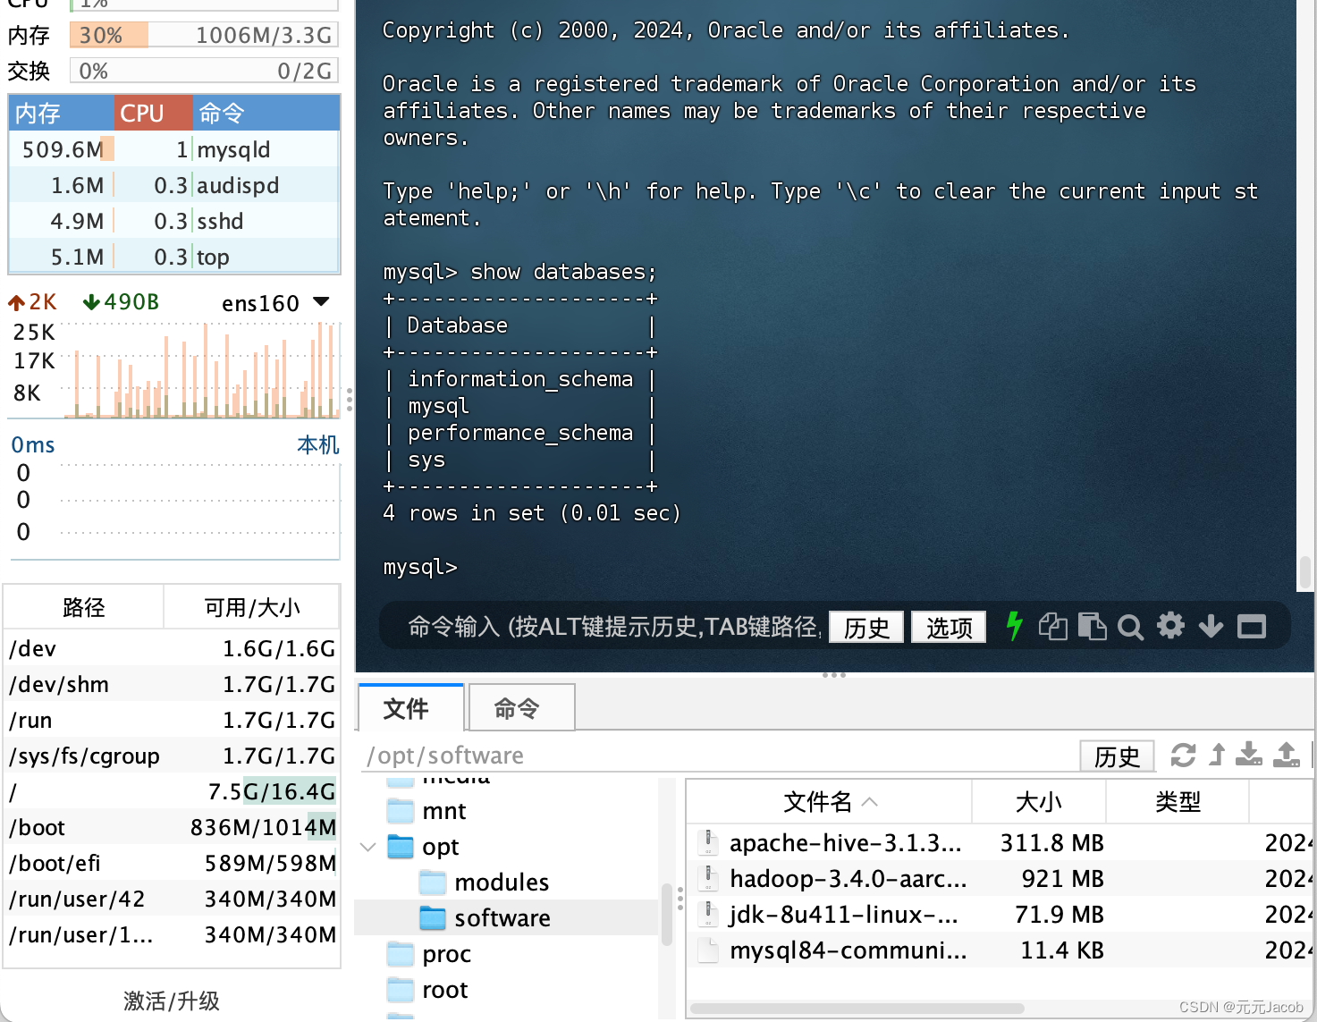Click the 311.8 MB size cell
This screenshot has height=1022, width=1317.
1051,842
